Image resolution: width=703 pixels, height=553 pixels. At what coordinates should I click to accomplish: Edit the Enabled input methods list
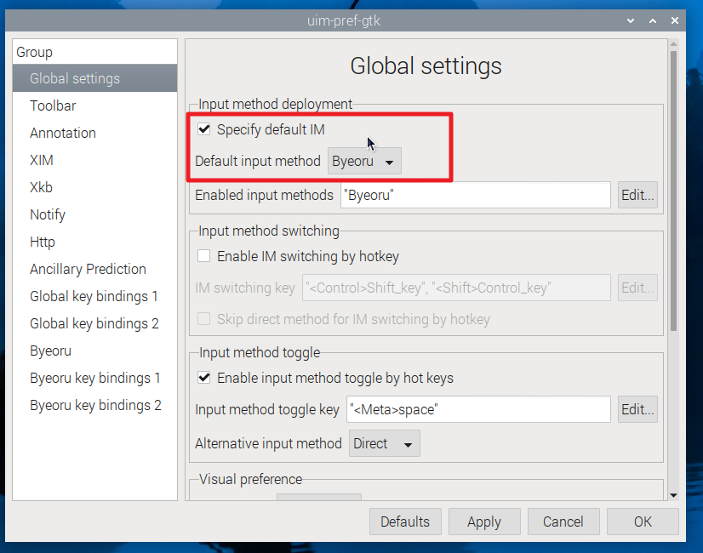click(637, 195)
